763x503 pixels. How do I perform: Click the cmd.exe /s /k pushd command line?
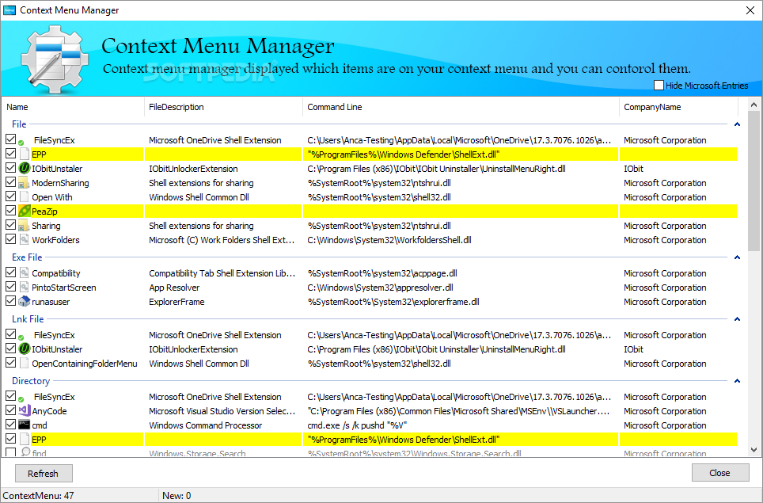357,425
